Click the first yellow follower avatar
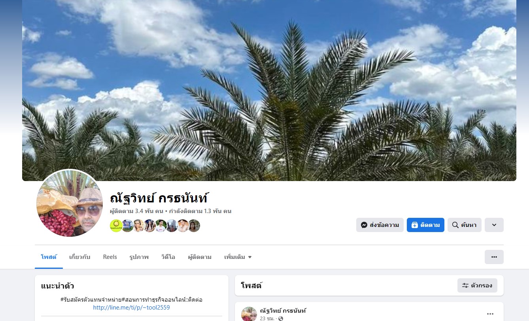Screen dimensions: 529x321 (x=116, y=226)
